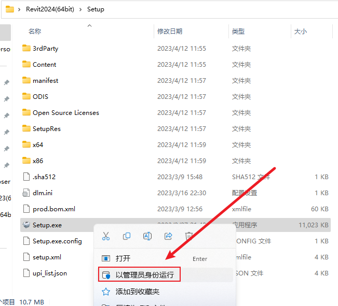Viewport: 338px width, 306px height.
Task: Select the upi_list.json file name
Action: 50,273
